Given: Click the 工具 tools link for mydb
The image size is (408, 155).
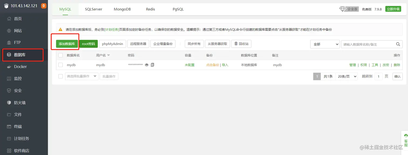Looking at the screenshot, I should coord(375,65).
